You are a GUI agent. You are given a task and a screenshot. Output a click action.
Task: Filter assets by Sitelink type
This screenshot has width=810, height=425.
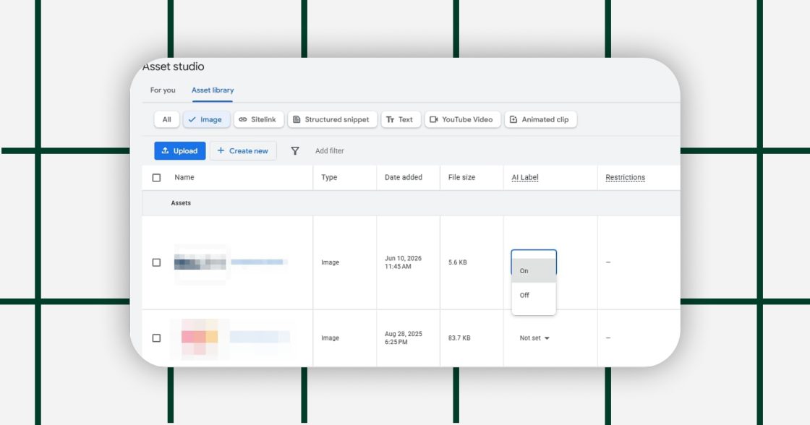258,119
